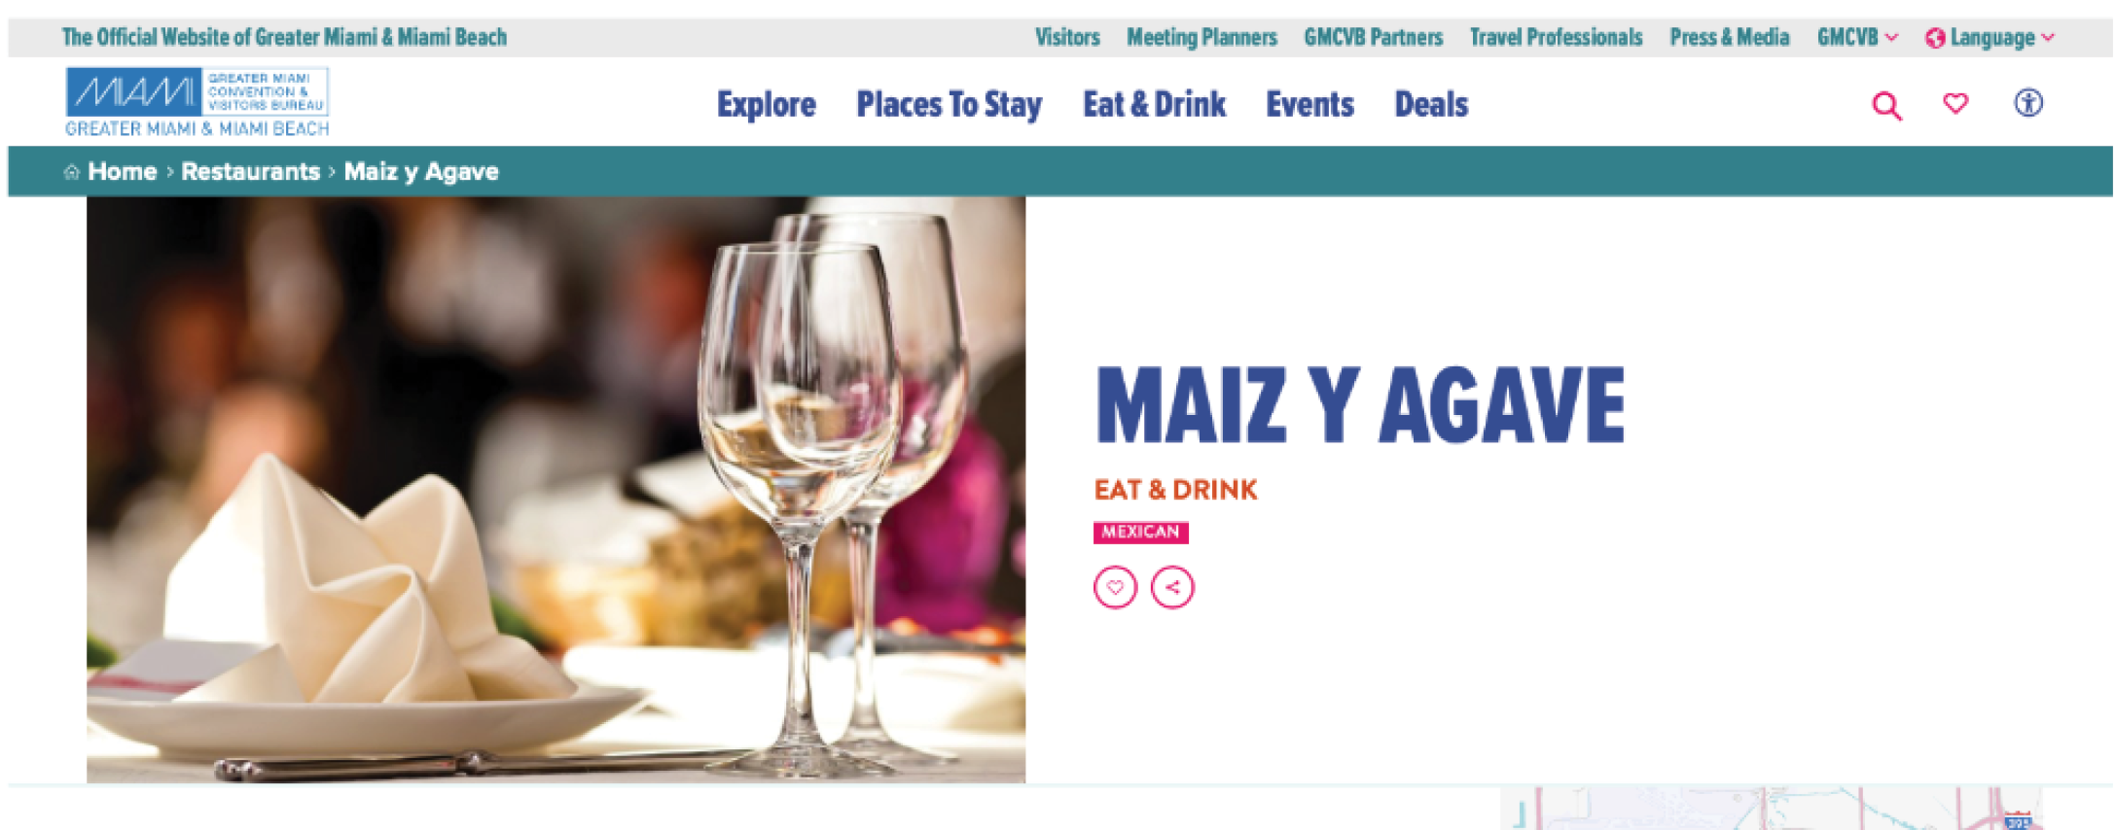The width and height of the screenshot is (2116, 830).
Task: Open the Eat & Drink menu
Action: [1154, 104]
